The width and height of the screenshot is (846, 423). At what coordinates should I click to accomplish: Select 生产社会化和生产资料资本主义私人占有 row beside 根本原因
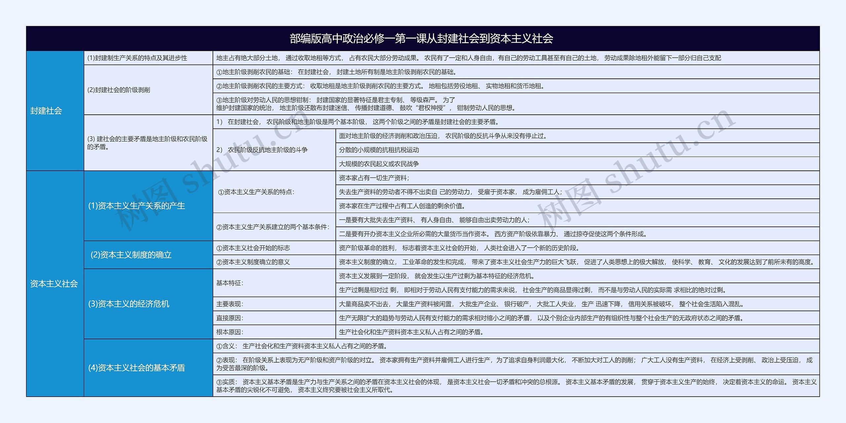[x=578, y=332]
